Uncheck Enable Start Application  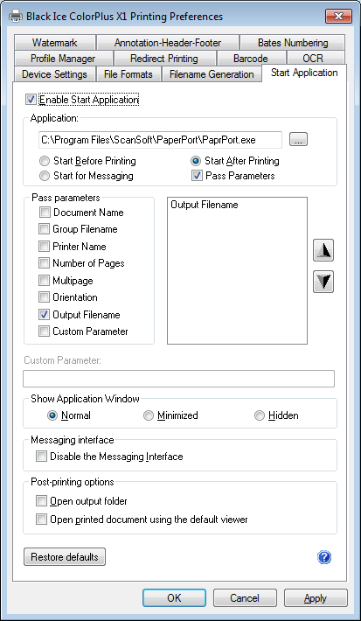tap(31, 100)
